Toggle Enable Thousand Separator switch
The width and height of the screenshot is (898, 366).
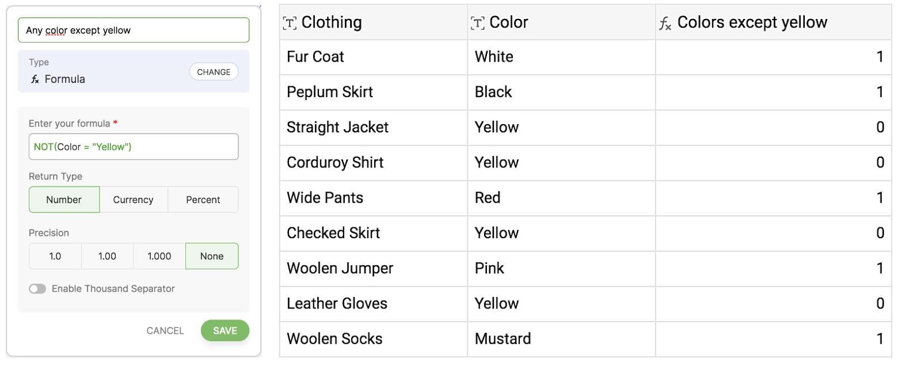pos(37,288)
